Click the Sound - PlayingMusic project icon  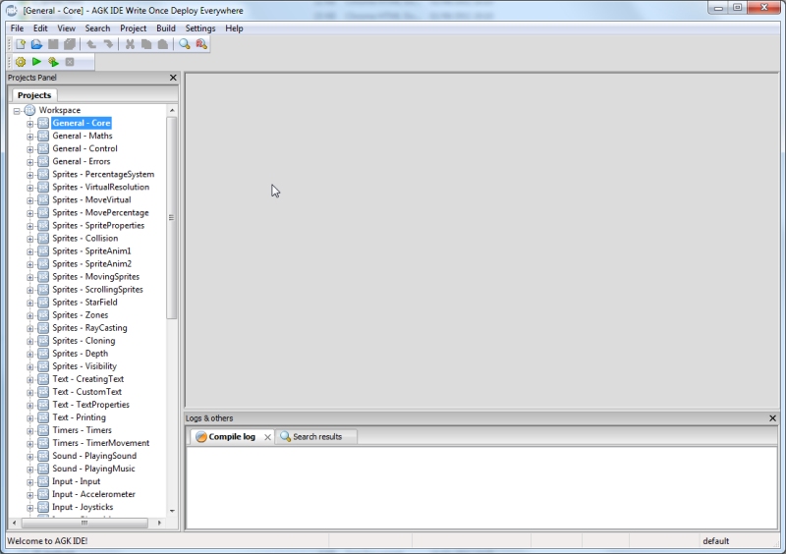point(43,469)
